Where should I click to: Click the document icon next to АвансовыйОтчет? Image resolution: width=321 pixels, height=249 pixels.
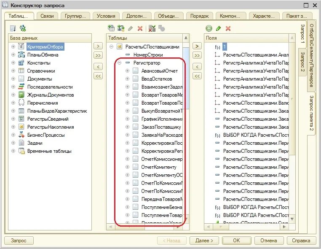point(135,71)
